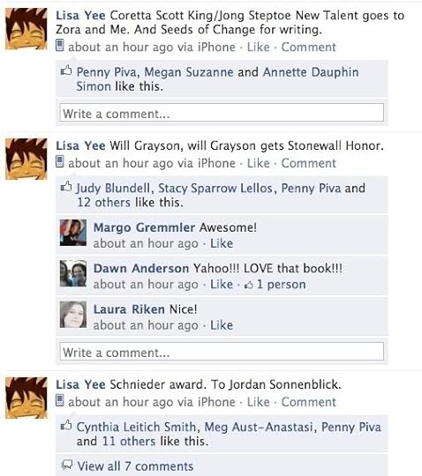Screen dimensions: 422x476
Task: Click thumbs-up icon beside Cynthia Leitich Smith likes
Action: (x=66, y=426)
